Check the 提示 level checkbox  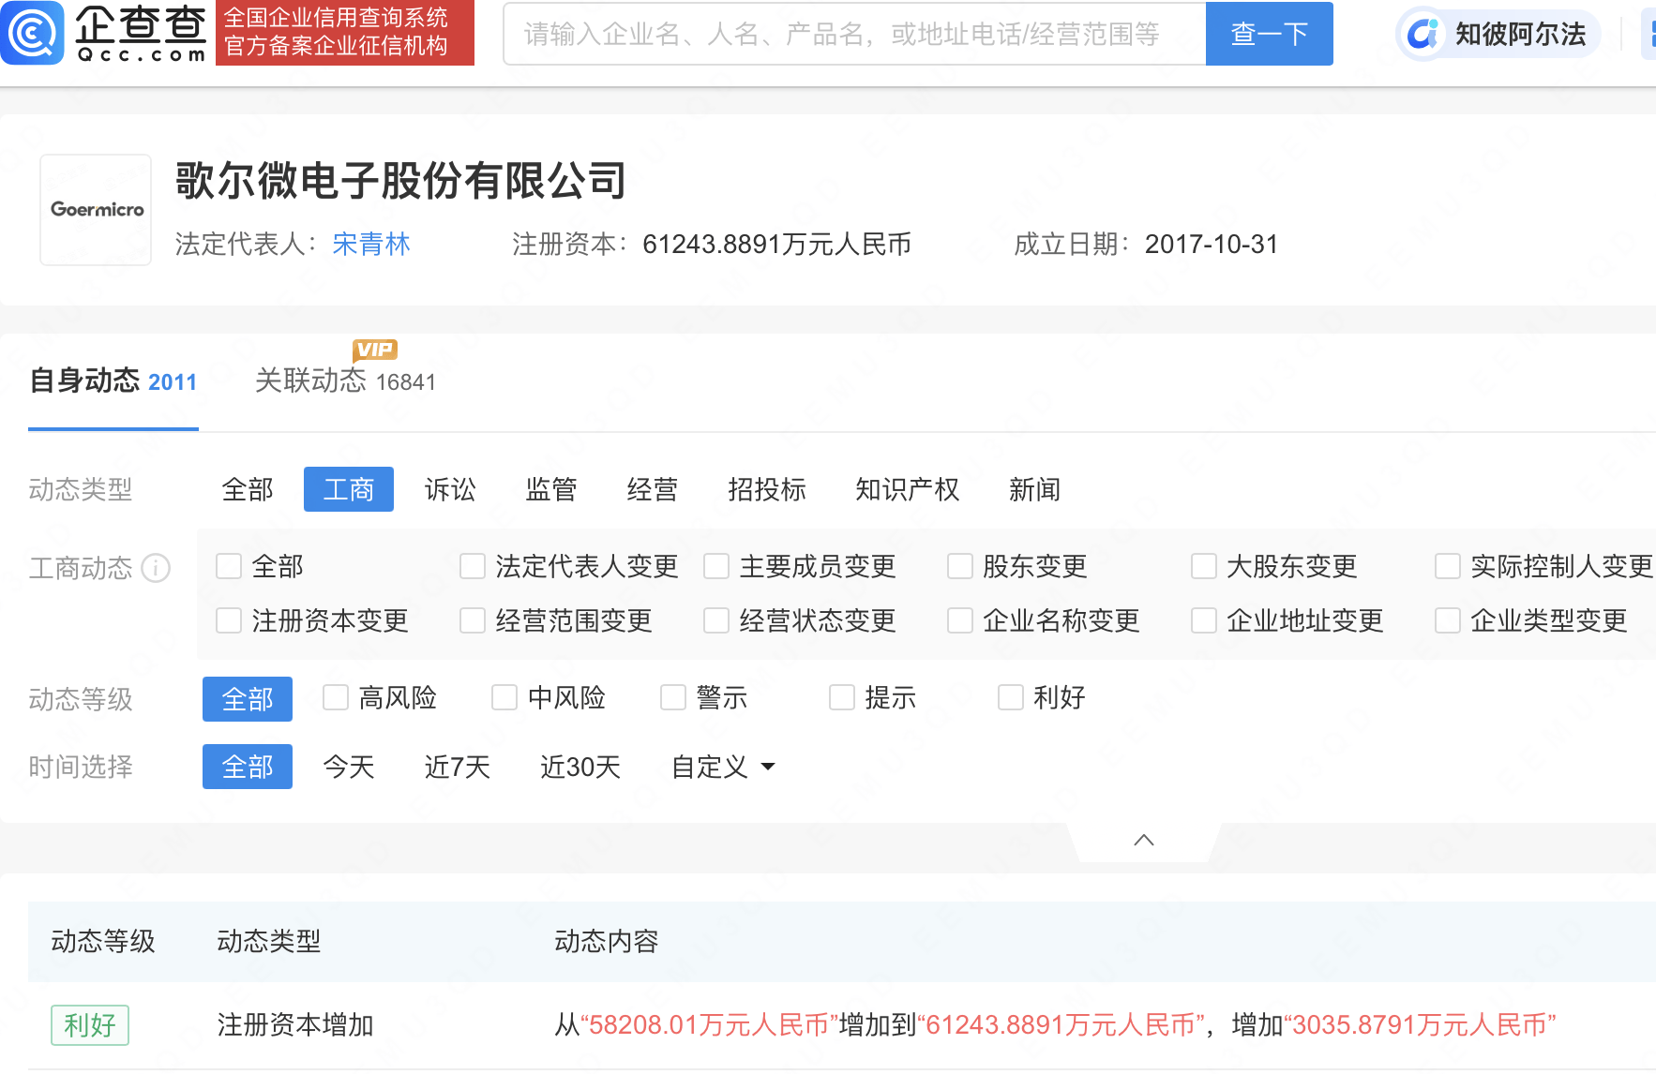(x=842, y=697)
